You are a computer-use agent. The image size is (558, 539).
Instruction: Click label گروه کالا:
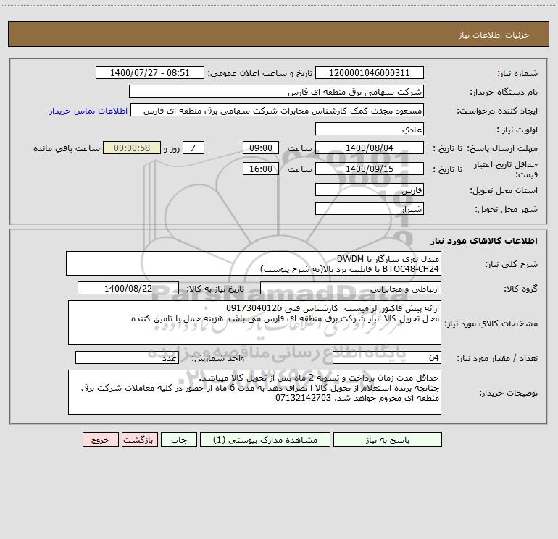(521, 289)
